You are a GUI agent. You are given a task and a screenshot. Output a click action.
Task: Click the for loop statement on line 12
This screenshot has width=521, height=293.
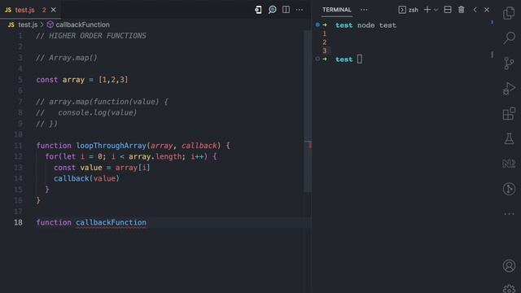(131, 156)
